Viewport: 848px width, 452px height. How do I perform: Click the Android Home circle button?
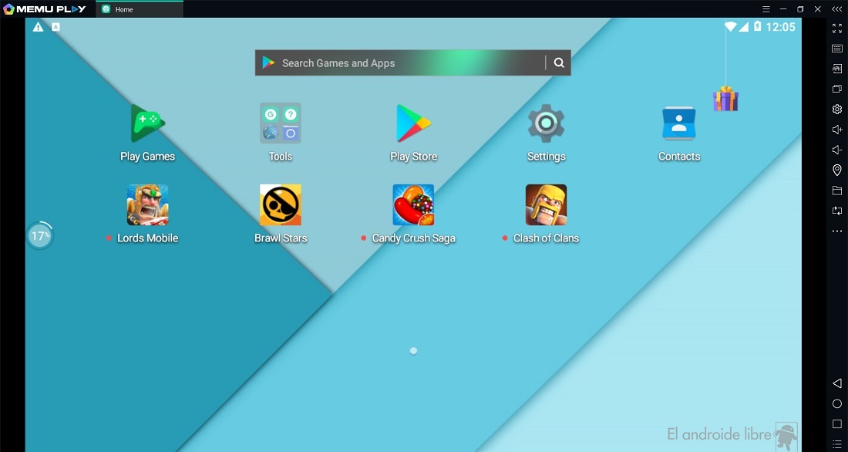pyautogui.click(x=836, y=404)
